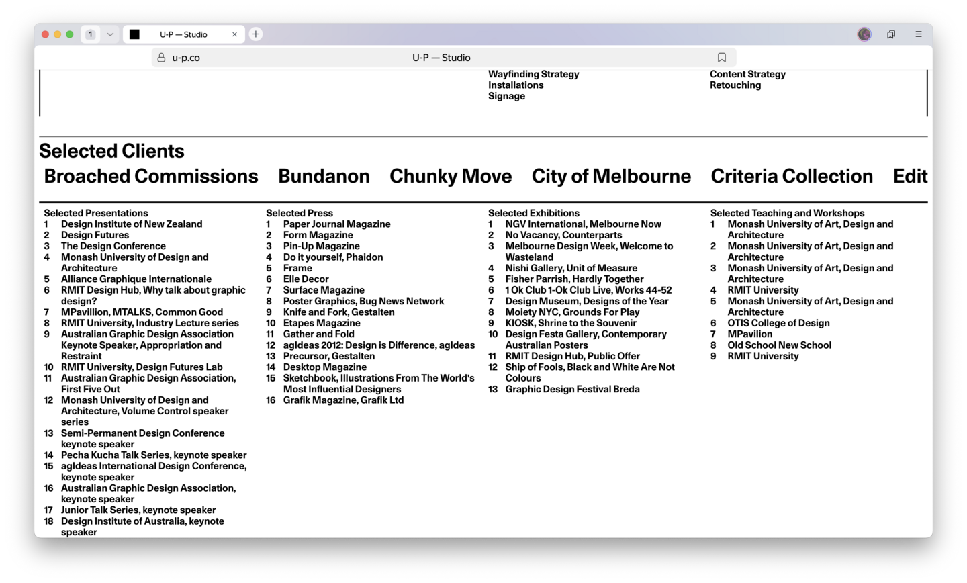Click the Design Futures presentation entry
The image size is (967, 583).
coord(95,235)
